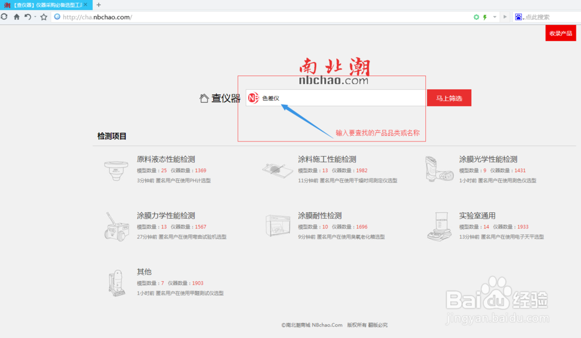Open 涂膜耐性检测 category link
Screen dimensions: 581x338
(320, 216)
